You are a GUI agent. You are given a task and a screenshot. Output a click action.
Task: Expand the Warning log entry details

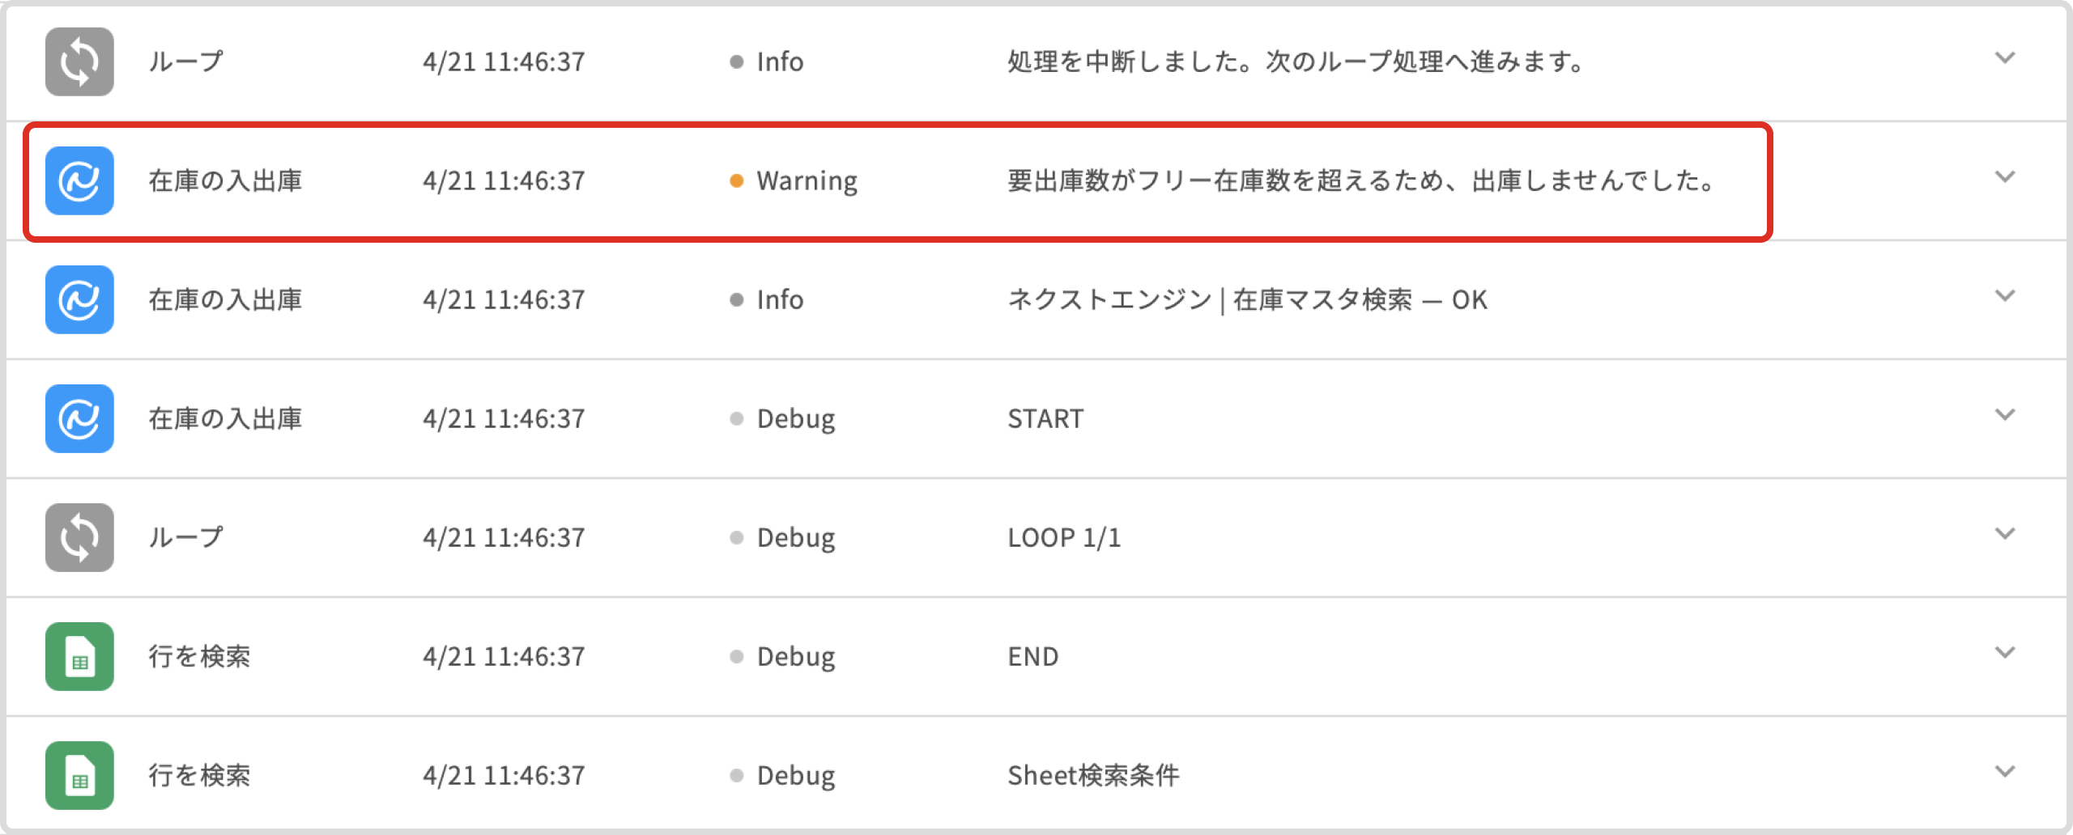(x=2005, y=177)
